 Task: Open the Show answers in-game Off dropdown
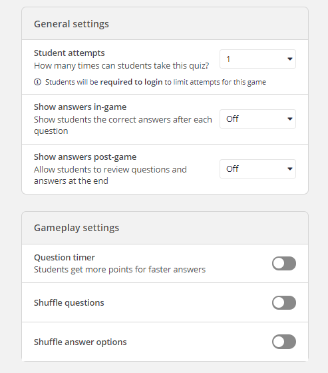point(257,119)
